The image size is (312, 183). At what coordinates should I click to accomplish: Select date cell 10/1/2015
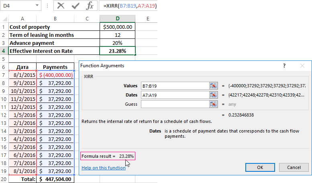pos(22,91)
